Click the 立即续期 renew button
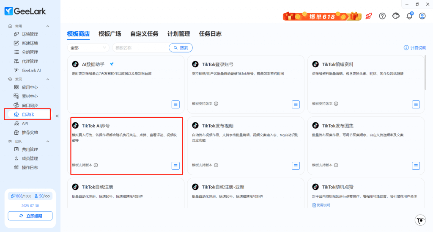This screenshot has height=232, width=433. click(x=30, y=216)
